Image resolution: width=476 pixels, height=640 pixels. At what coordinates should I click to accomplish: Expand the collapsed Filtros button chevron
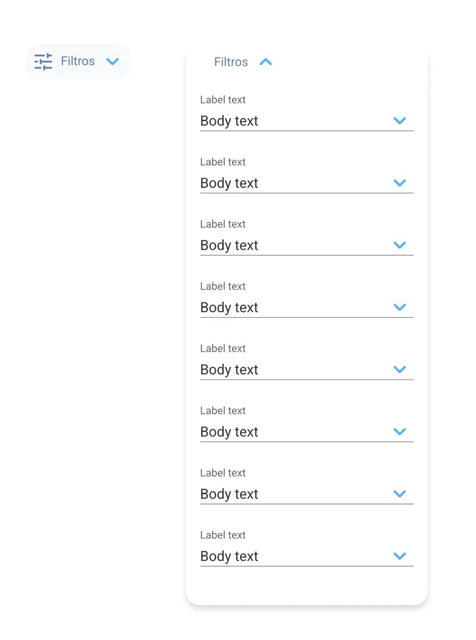(x=113, y=61)
